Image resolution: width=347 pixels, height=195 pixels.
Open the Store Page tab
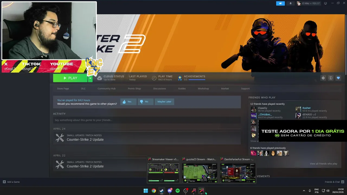pyautogui.click(x=63, y=89)
